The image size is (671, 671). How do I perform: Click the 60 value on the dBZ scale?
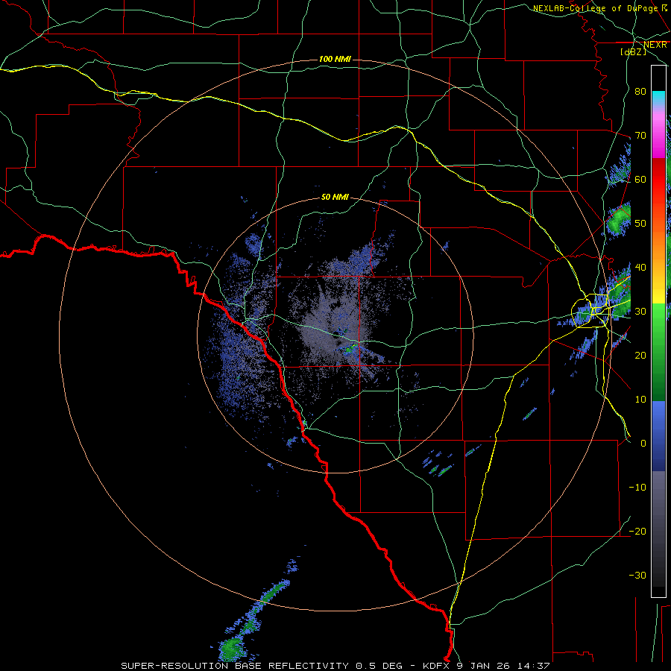click(640, 179)
